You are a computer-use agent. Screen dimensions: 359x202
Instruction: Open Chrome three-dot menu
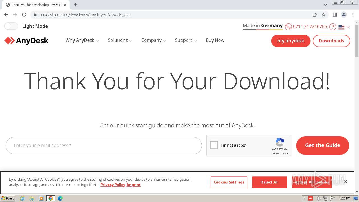(x=353, y=15)
